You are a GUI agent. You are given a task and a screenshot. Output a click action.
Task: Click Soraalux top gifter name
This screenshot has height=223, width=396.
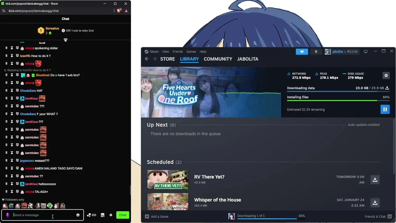(52, 28)
